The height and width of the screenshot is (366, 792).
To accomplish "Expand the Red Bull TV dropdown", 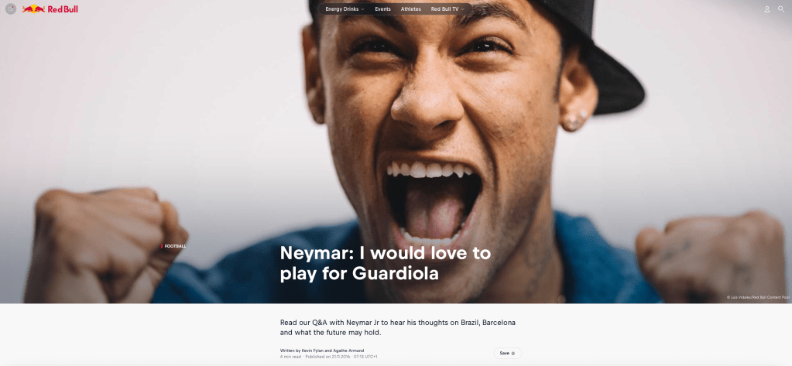I will 447,9.
